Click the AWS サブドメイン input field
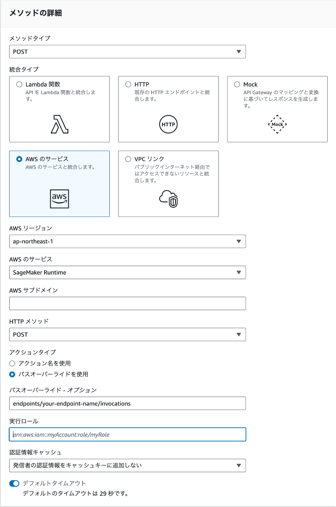The height and width of the screenshot is (507, 336). 127,303
